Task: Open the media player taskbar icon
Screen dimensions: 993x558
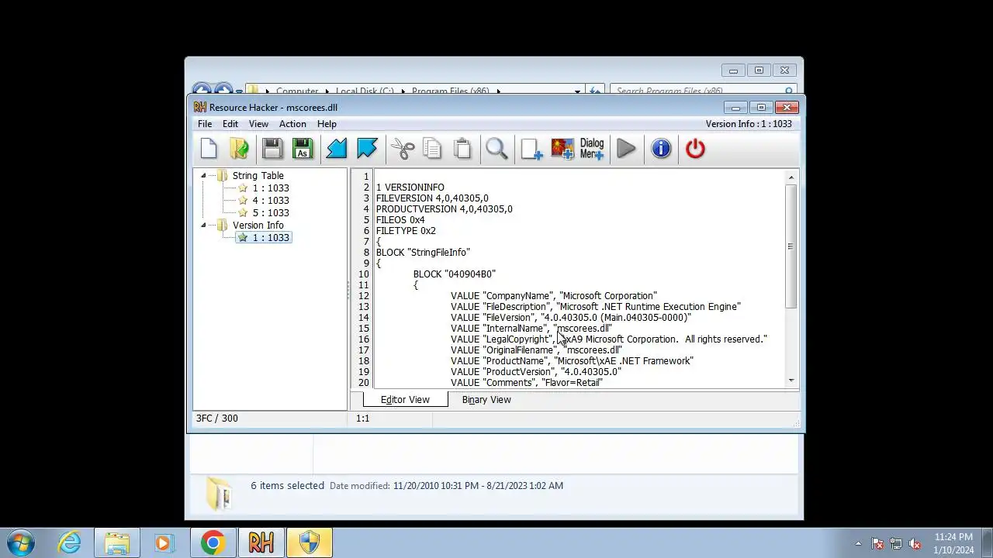Action: click(164, 542)
